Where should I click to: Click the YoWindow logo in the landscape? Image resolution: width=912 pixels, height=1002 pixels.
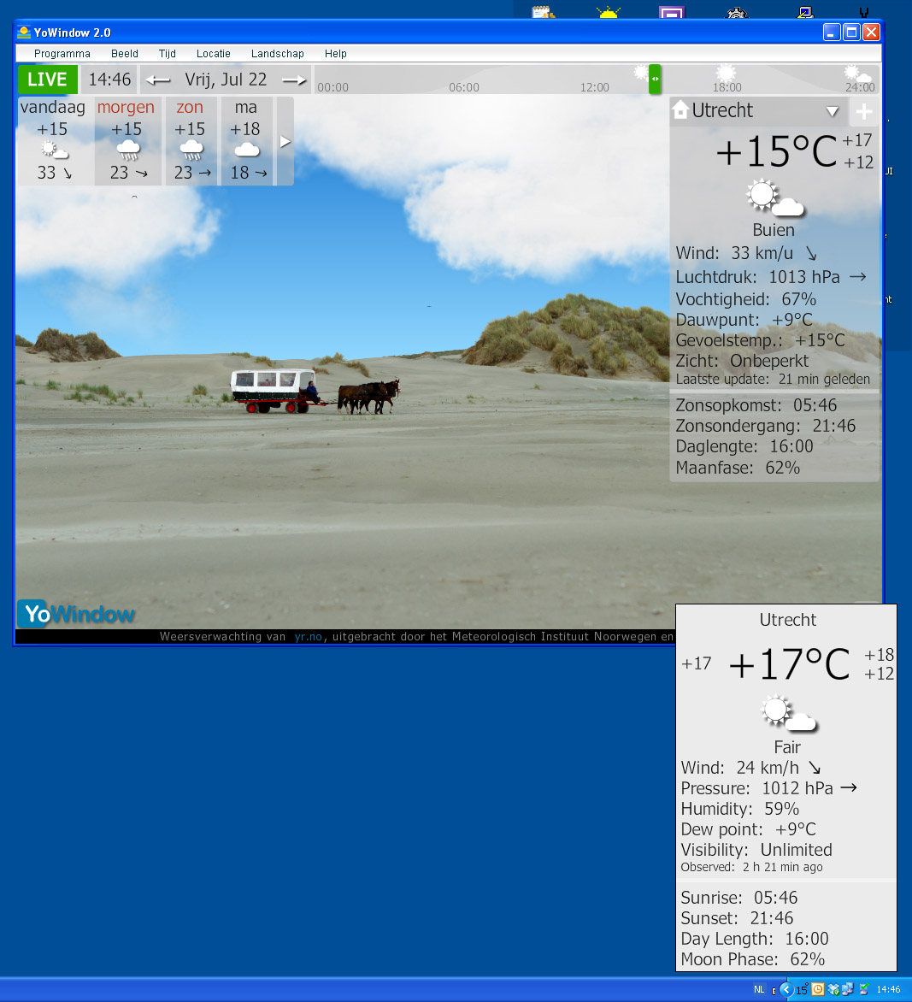(79, 613)
